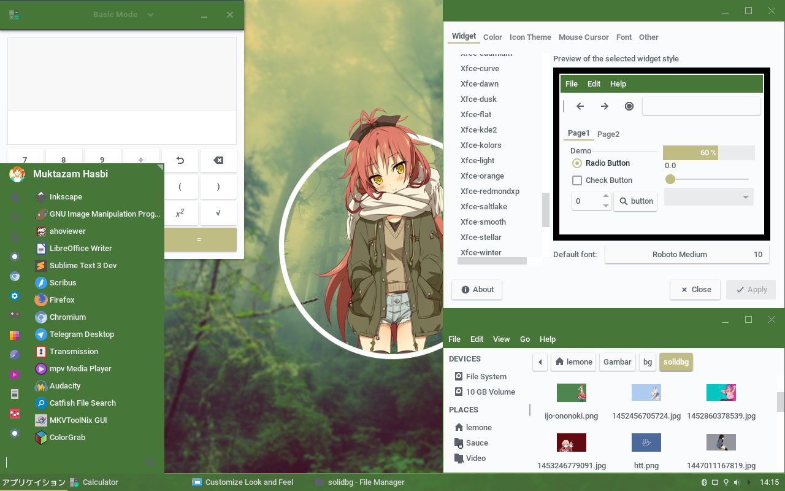Switch to the Color tab
The image size is (785, 491).
click(x=492, y=37)
